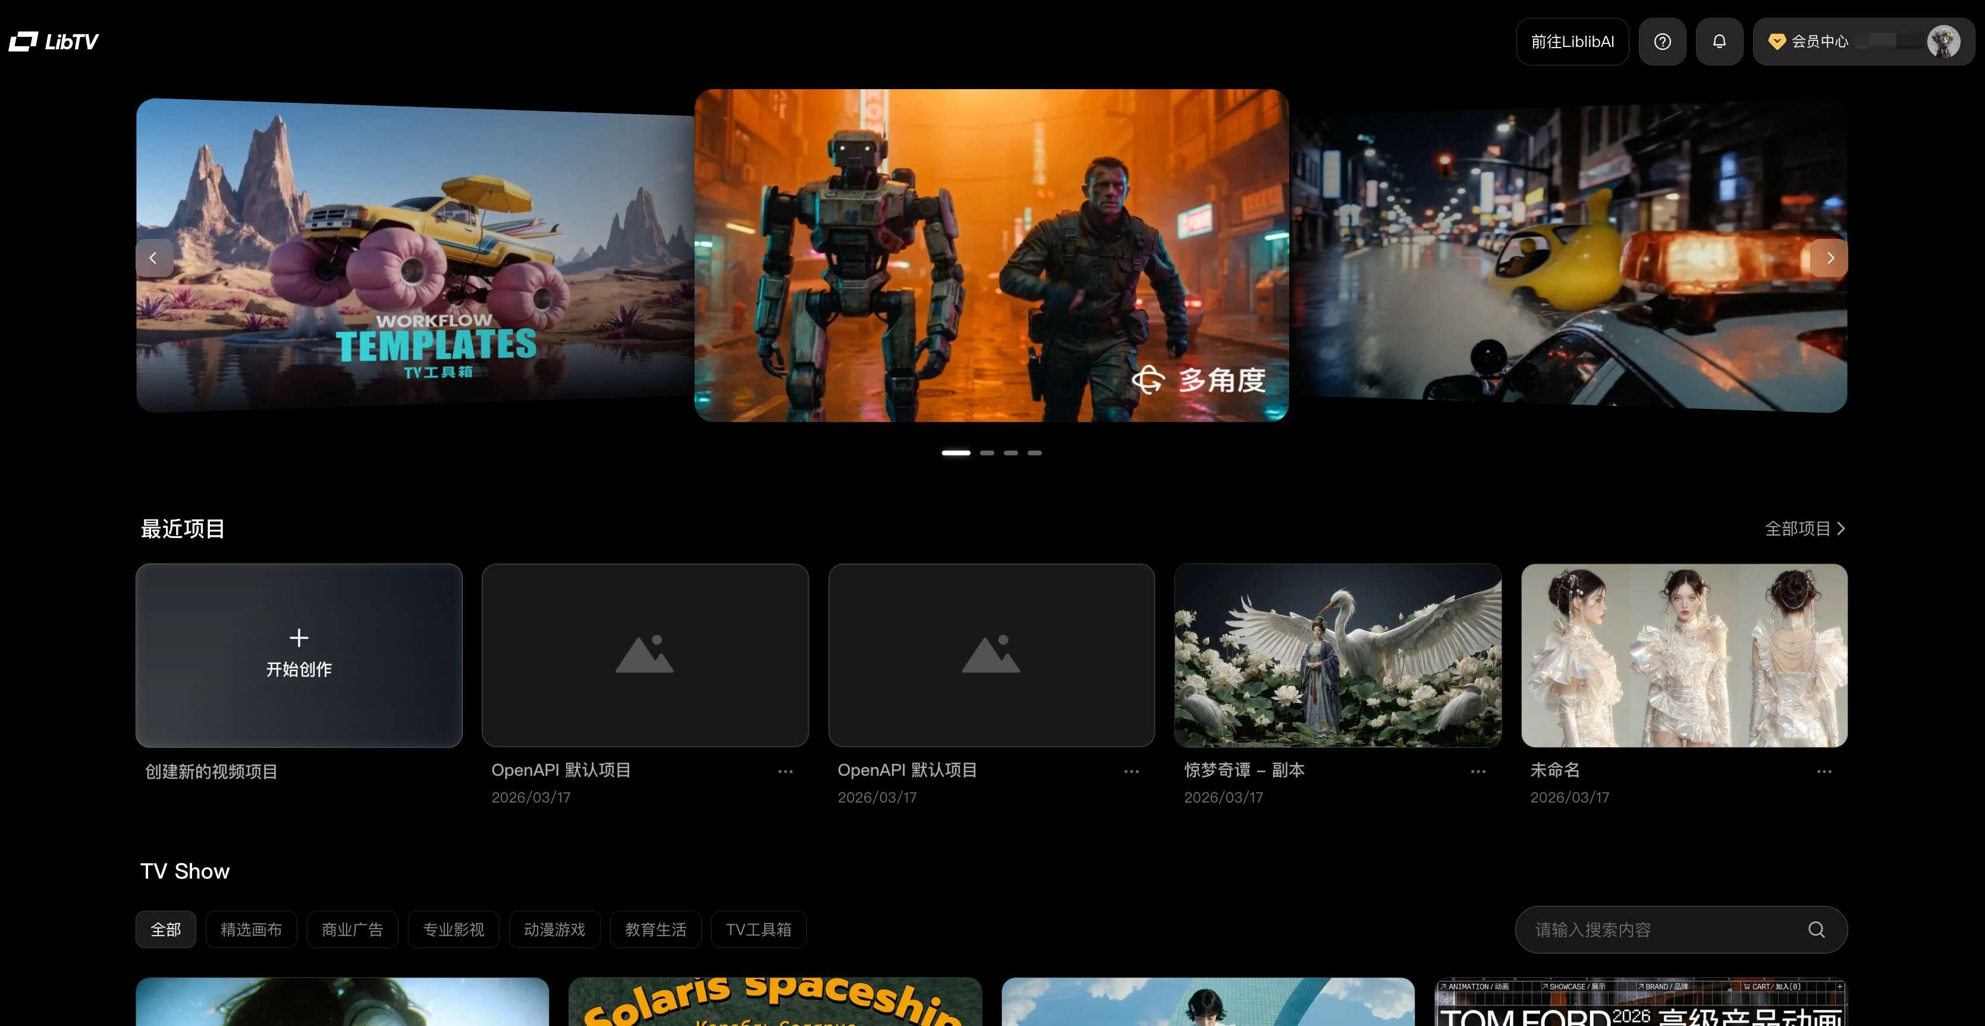The height and width of the screenshot is (1026, 1985).
Task: Open the notifications bell
Action: pos(1719,42)
